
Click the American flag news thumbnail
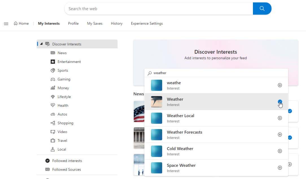[139, 112]
